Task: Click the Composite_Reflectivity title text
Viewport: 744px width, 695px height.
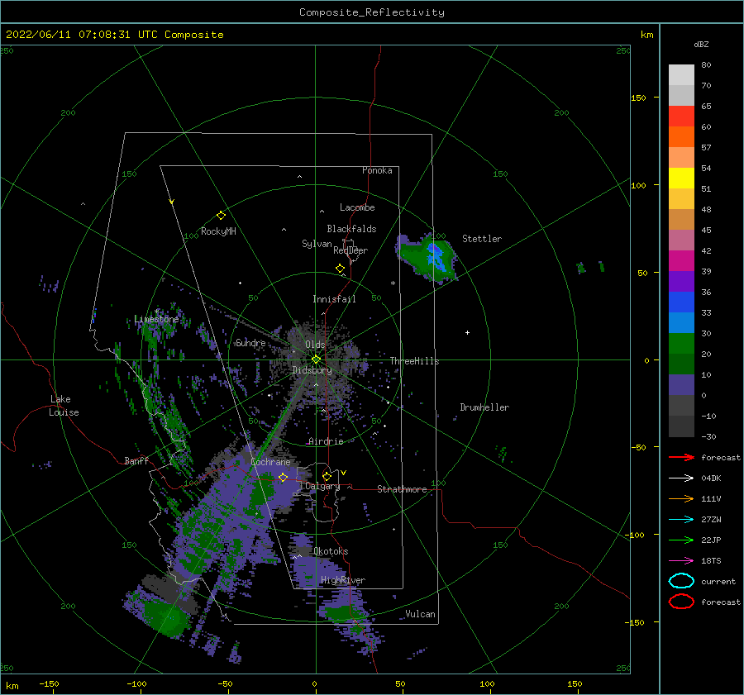Action: click(x=371, y=12)
